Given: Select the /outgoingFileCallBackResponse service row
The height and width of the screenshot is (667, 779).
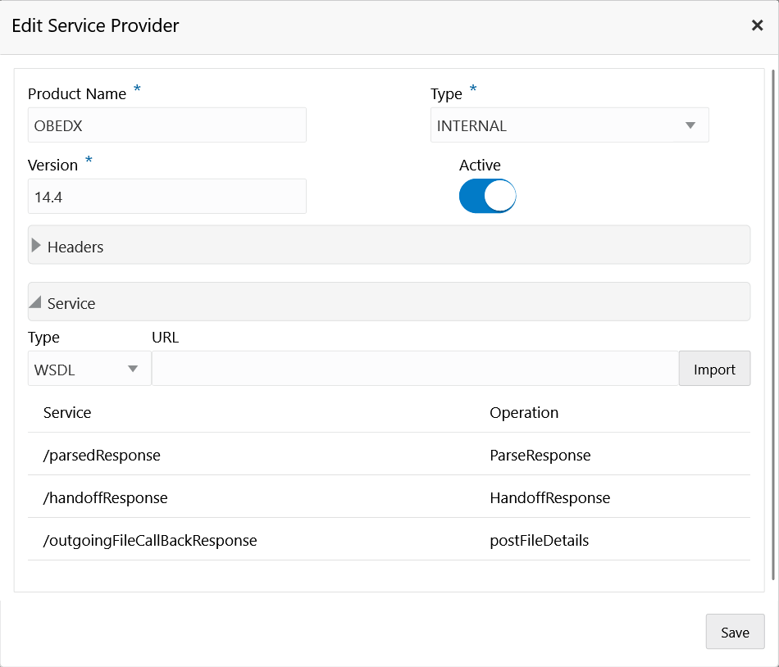Looking at the screenshot, I should point(150,540).
